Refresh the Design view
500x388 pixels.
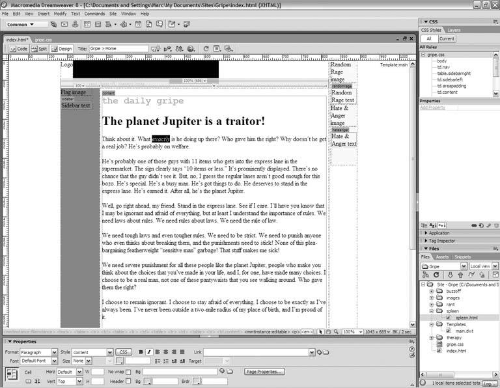pos(206,49)
